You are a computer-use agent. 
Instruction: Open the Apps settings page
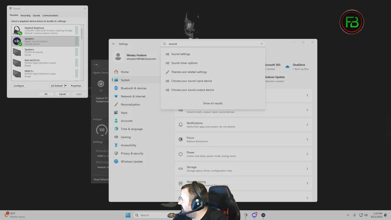(x=136, y=113)
